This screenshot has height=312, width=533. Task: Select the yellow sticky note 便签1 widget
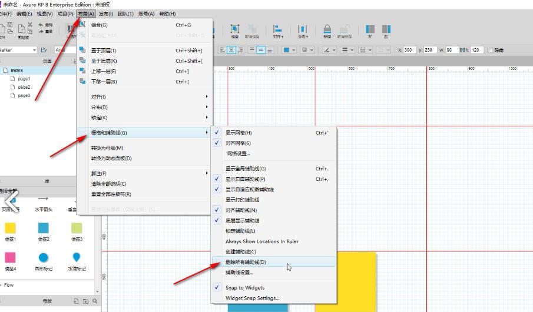(x=11, y=228)
